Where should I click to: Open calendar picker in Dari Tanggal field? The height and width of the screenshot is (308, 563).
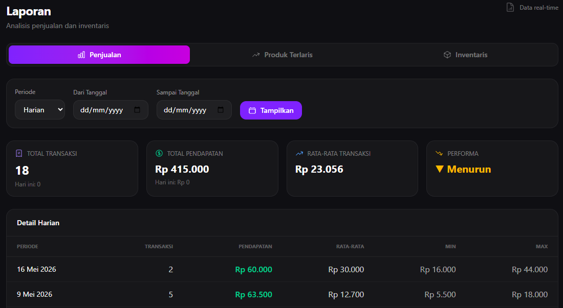click(x=137, y=110)
